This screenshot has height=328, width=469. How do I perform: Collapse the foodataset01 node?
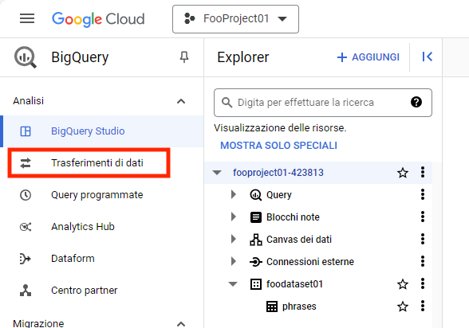pos(233,284)
